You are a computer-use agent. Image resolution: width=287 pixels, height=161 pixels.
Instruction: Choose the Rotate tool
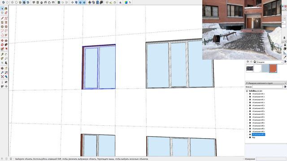pyautogui.click(x=2, y=45)
